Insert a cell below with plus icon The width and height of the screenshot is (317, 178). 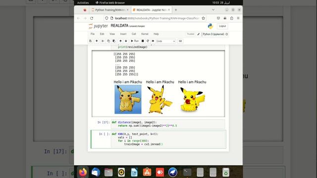tap(97, 41)
